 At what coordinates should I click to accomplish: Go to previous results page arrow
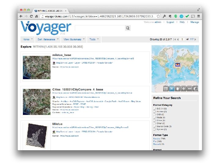178,39
